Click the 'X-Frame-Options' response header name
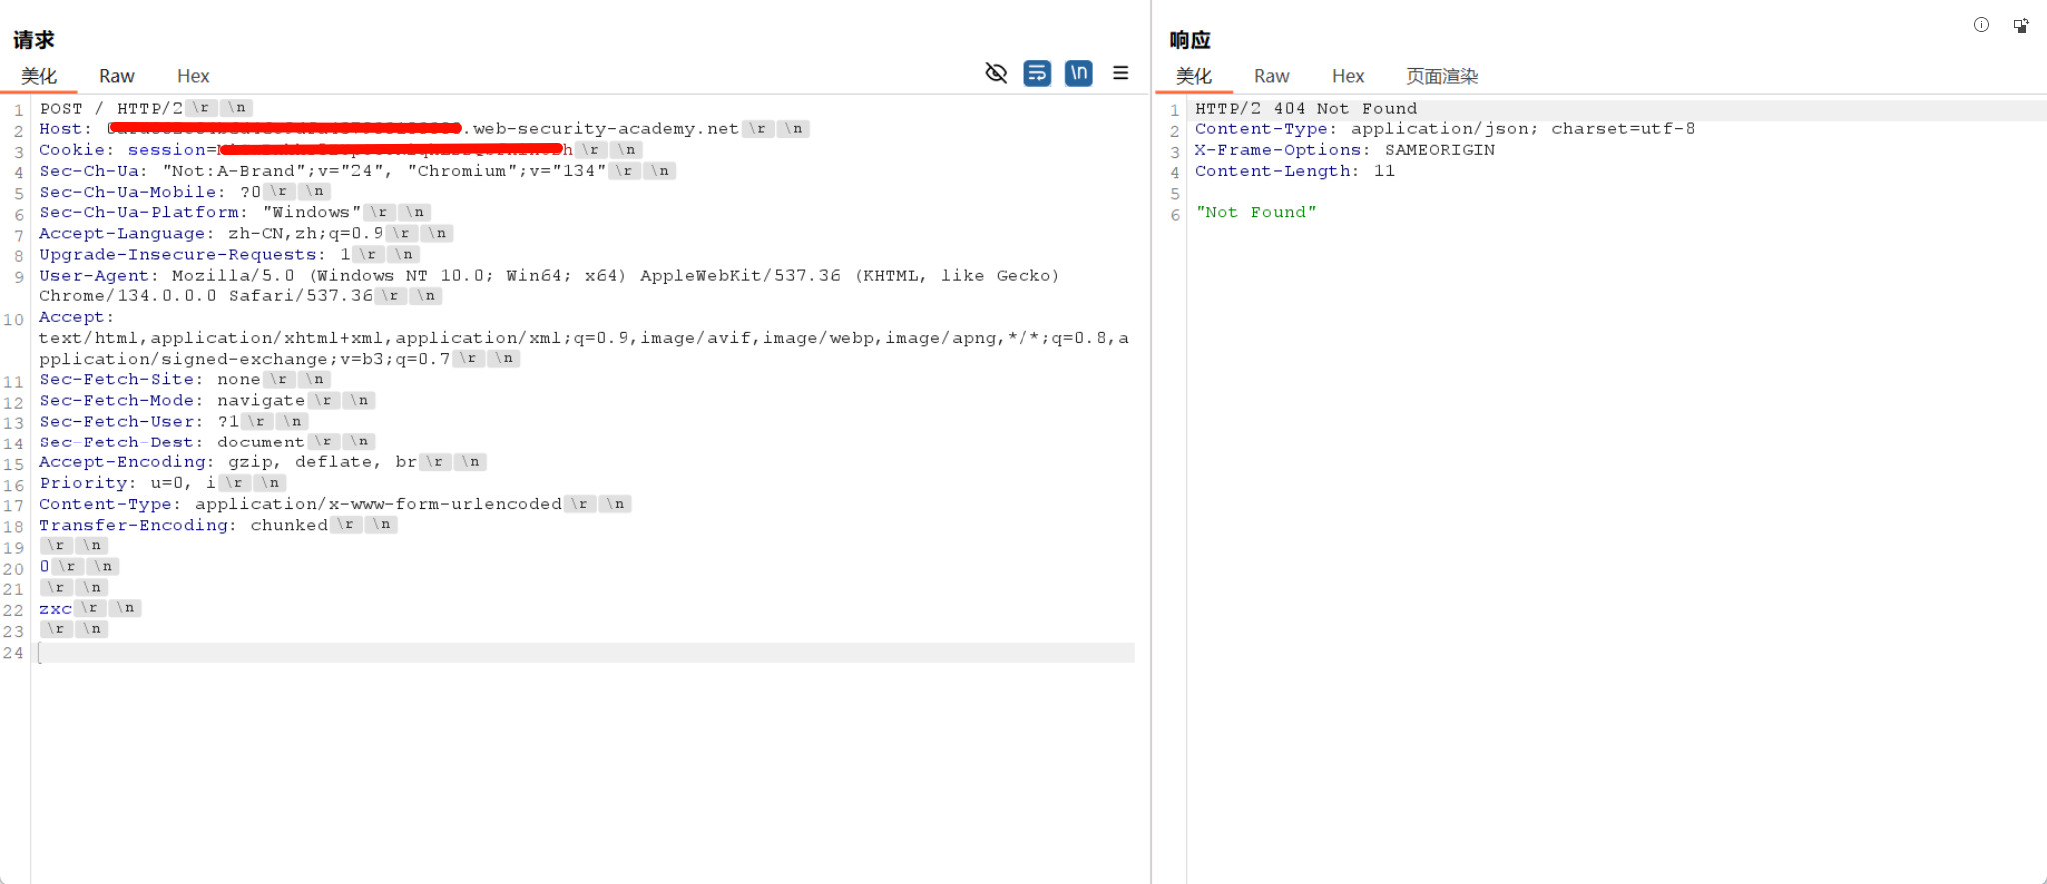This screenshot has width=2047, height=884. click(x=1278, y=150)
